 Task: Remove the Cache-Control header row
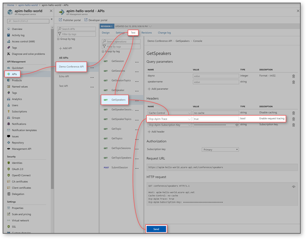(293, 113)
